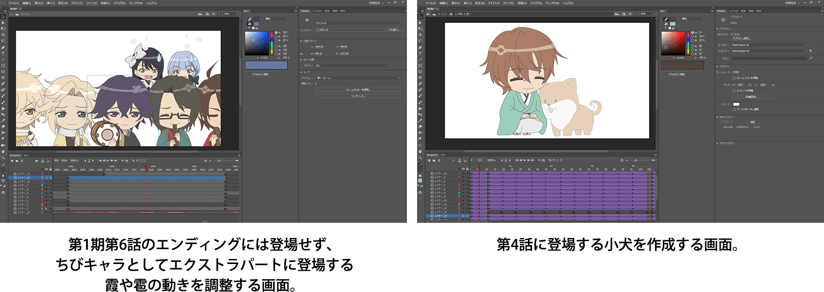Collapse 位置とサイズ section in left properties
Screen dimensions: 824x292
click(x=301, y=41)
